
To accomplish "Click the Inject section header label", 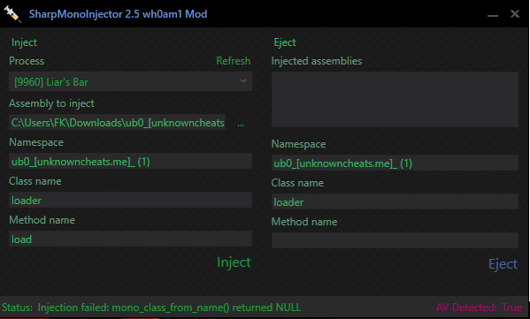I will point(24,42).
